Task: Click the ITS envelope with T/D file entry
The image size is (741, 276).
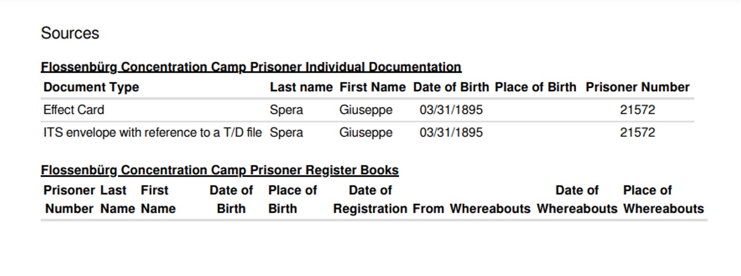Action: click(x=152, y=133)
